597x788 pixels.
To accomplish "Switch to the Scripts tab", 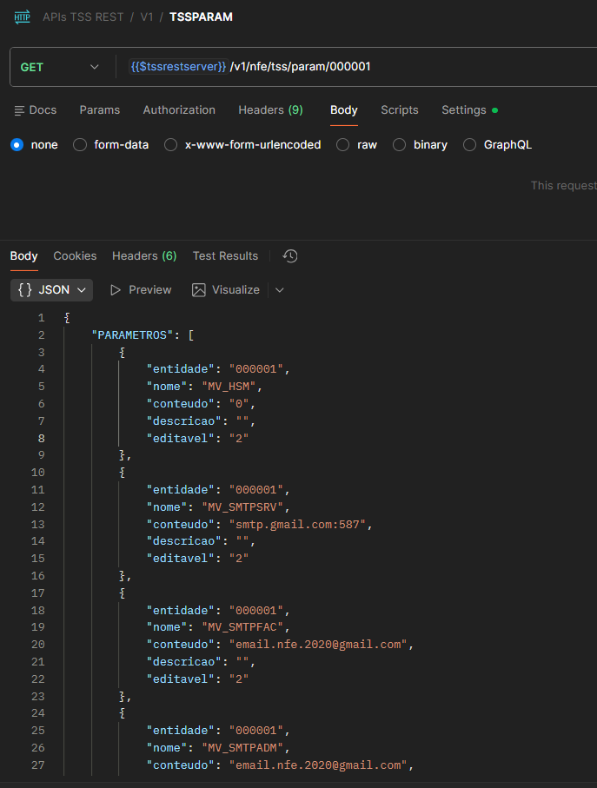I will click(400, 110).
